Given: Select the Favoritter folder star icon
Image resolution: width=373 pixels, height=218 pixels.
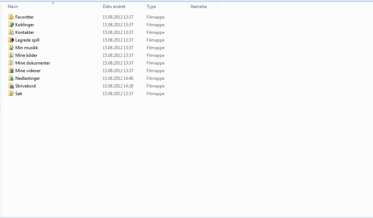Looking at the screenshot, I should pyautogui.click(x=11, y=17).
